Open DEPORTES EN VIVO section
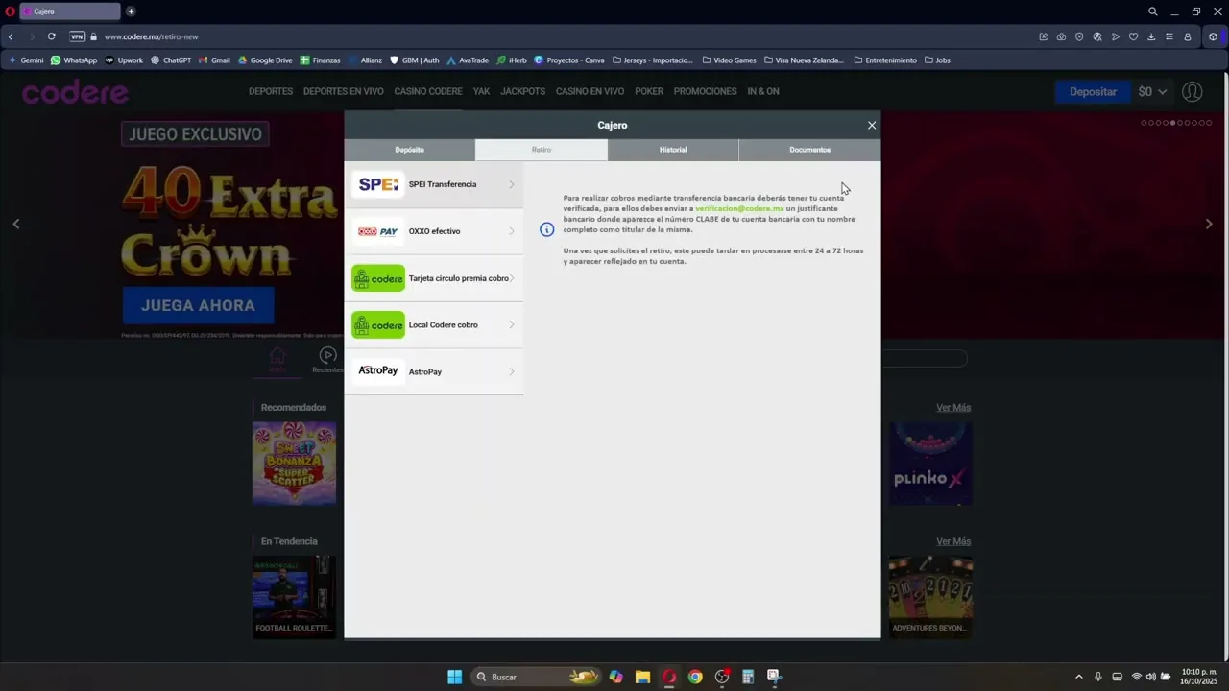The image size is (1229, 691). (x=343, y=92)
